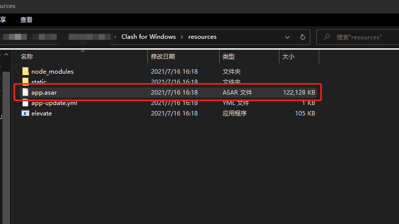
Task: Click the 应用程序 type cell
Action: (234, 113)
